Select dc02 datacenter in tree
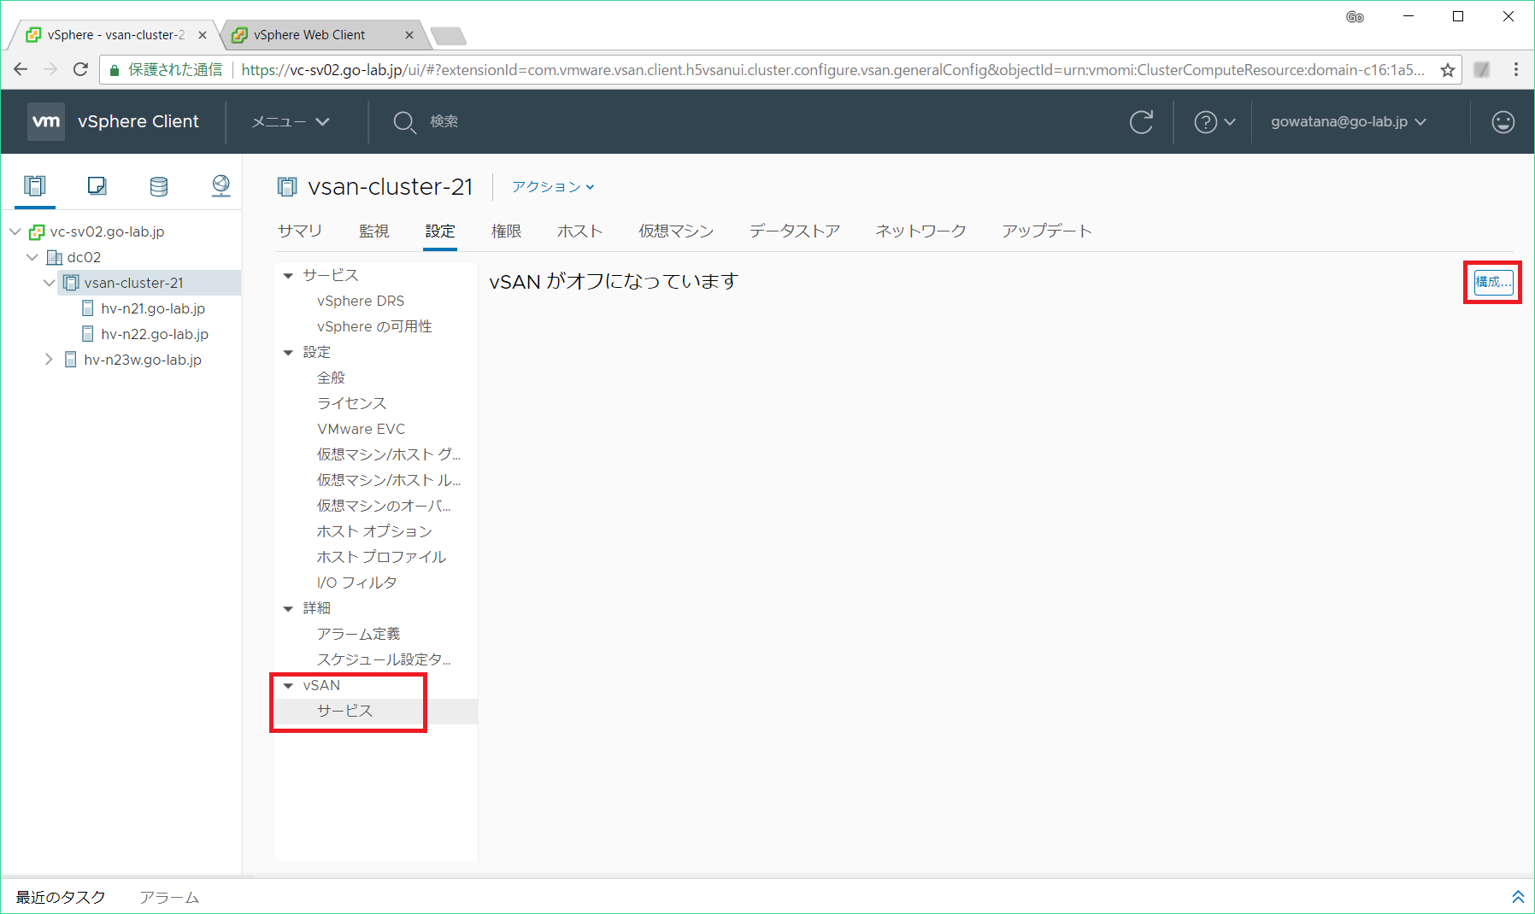 point(84,257)
